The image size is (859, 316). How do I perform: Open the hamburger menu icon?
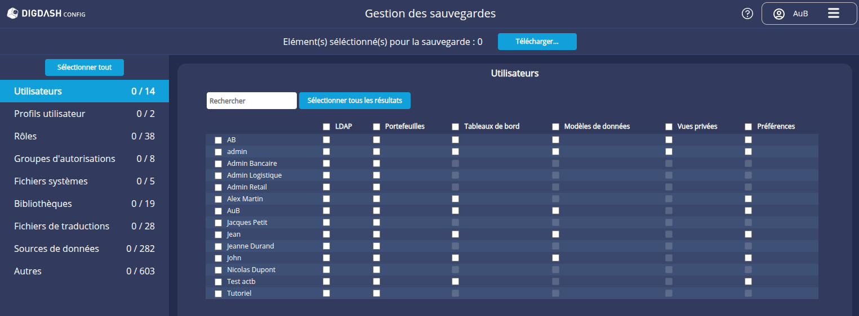pos(834,13)
